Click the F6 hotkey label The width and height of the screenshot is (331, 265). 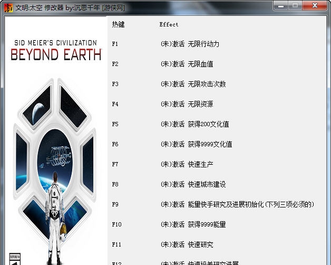point(115,144)
